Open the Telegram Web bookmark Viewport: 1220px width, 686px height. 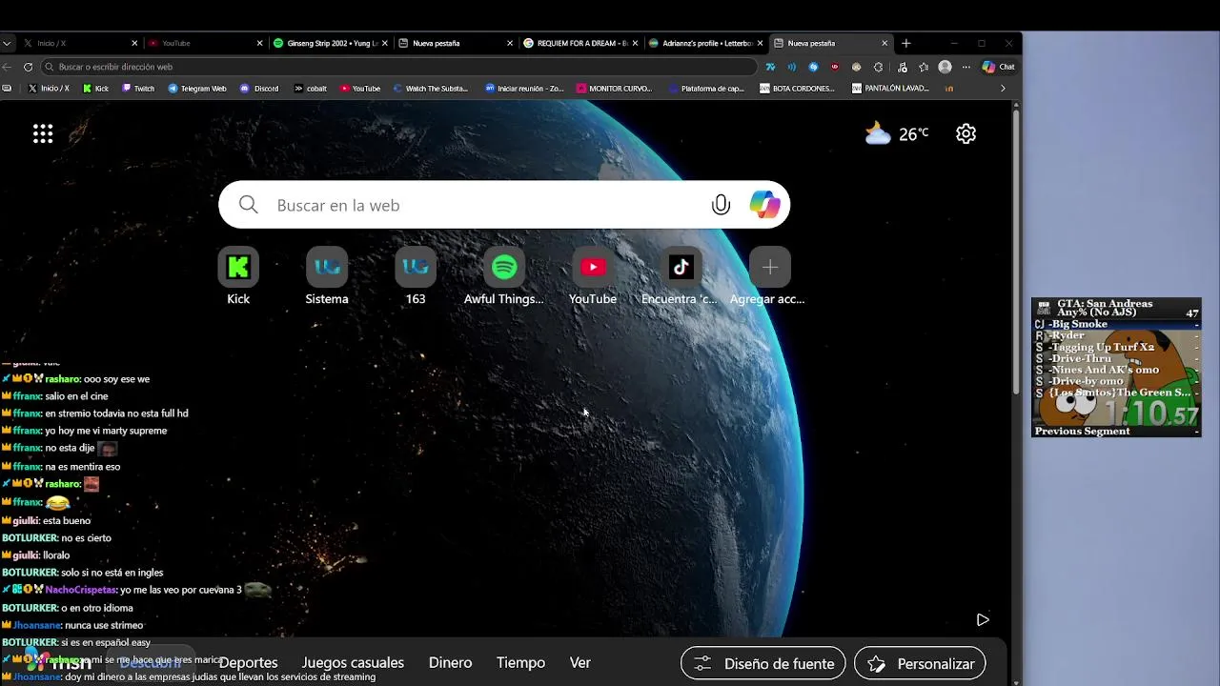click(x=197, y=89)
